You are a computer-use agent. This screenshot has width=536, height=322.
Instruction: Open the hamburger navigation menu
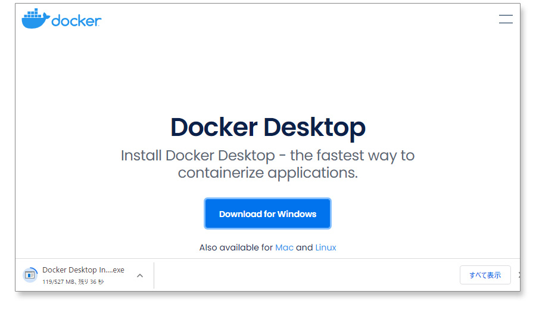click(506, 19)
